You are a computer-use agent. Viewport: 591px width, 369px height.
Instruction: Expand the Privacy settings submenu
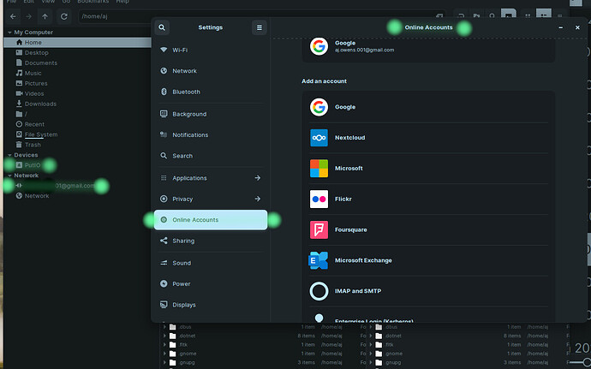[258, 199]
